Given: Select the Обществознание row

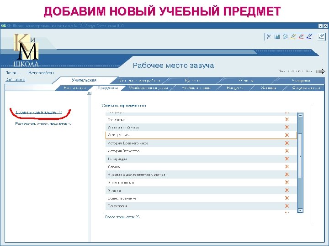Looking at the screenshot, I should [201, 198].
